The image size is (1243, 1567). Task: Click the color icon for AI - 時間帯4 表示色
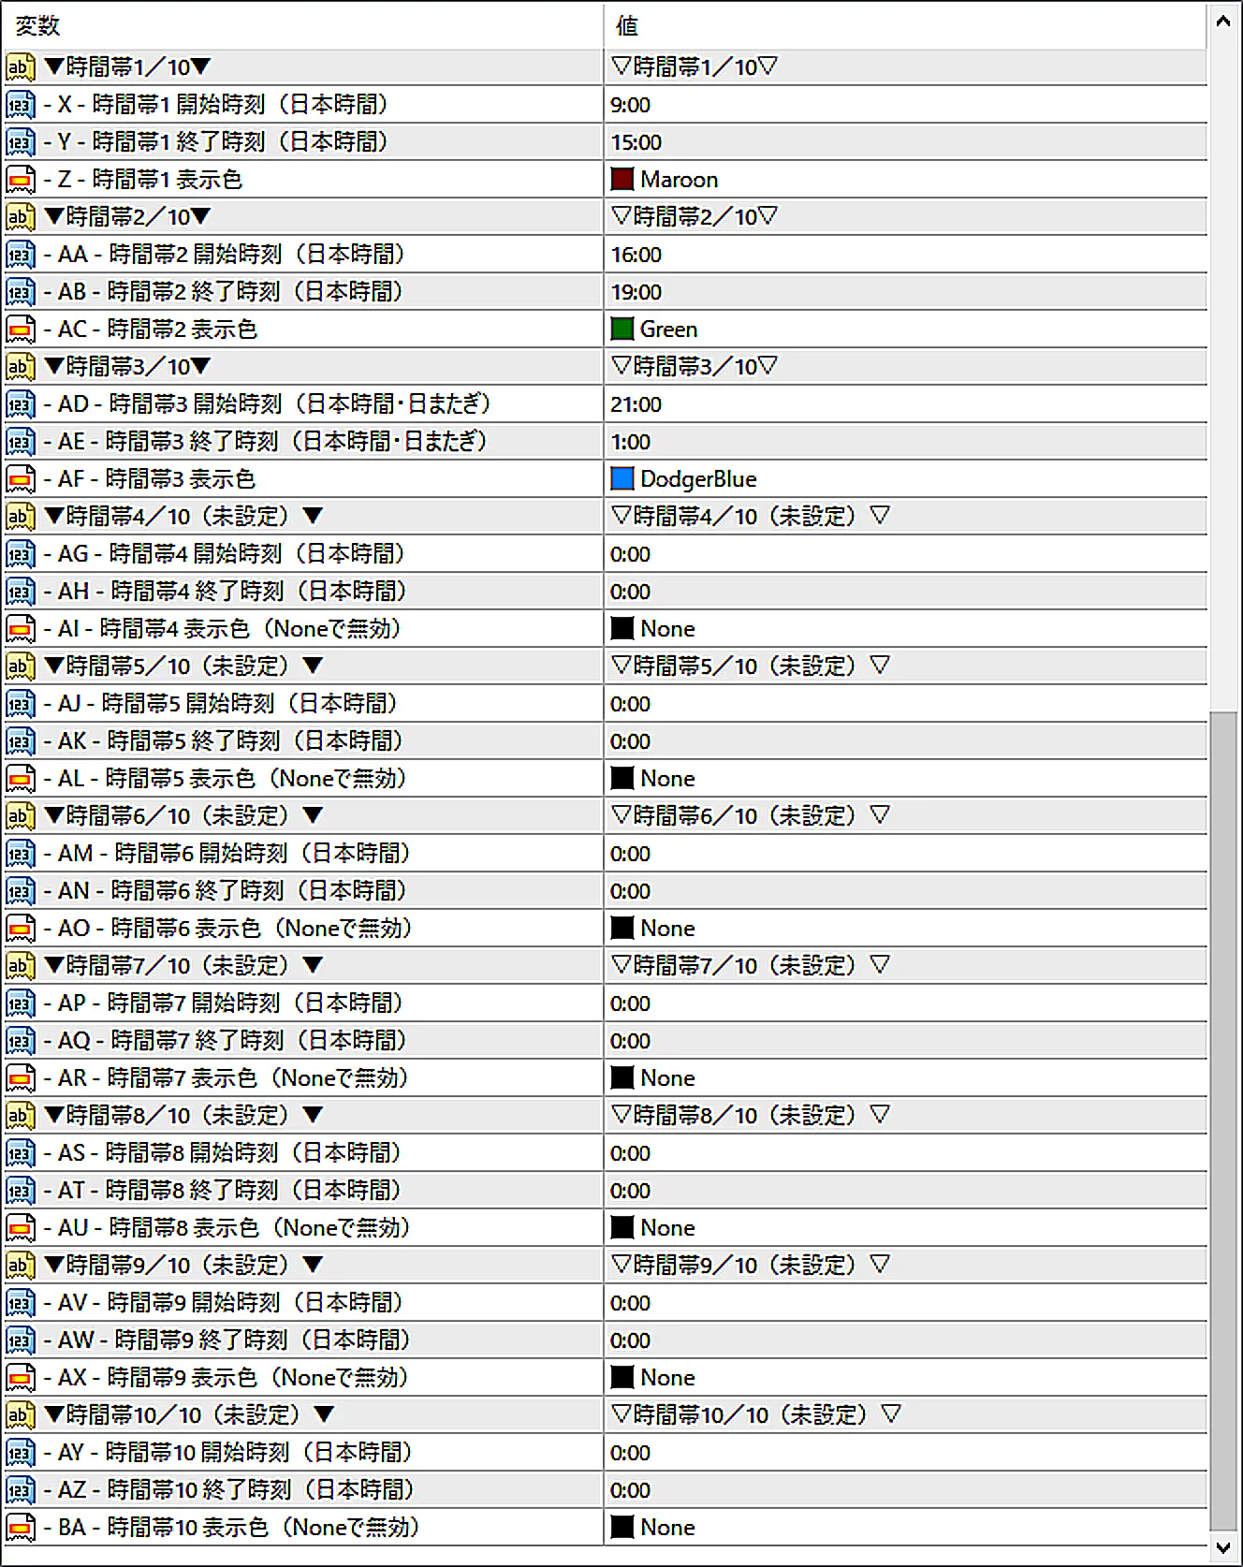pyautogui.click(x=21, y=629)
